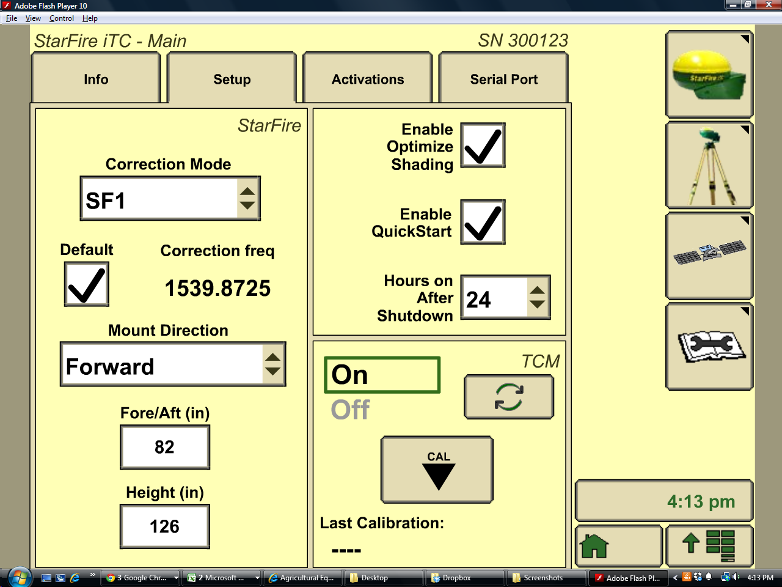782x587 pixels.
Task: Open the tripod base station icon button
Action: click(x=709, y=166)
